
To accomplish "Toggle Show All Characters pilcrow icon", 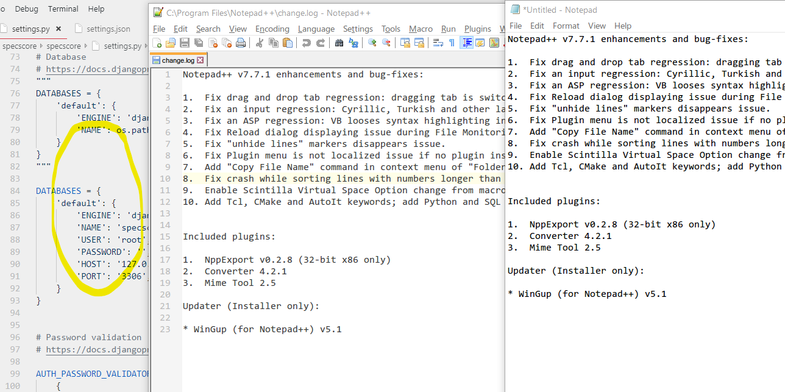I will click(452, 43).
